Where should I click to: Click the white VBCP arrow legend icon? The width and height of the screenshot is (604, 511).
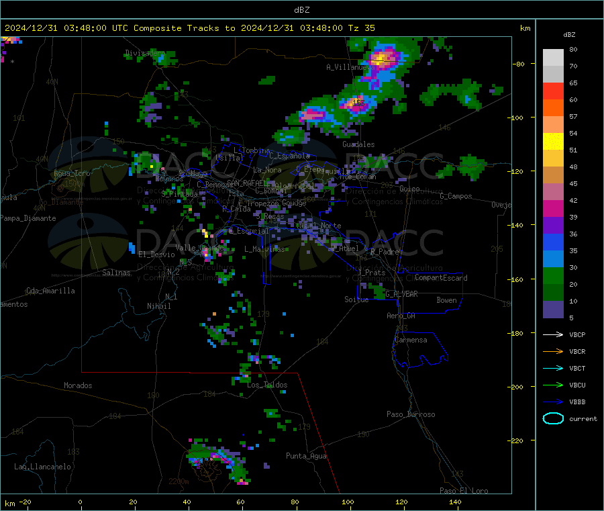pos(553,334)
